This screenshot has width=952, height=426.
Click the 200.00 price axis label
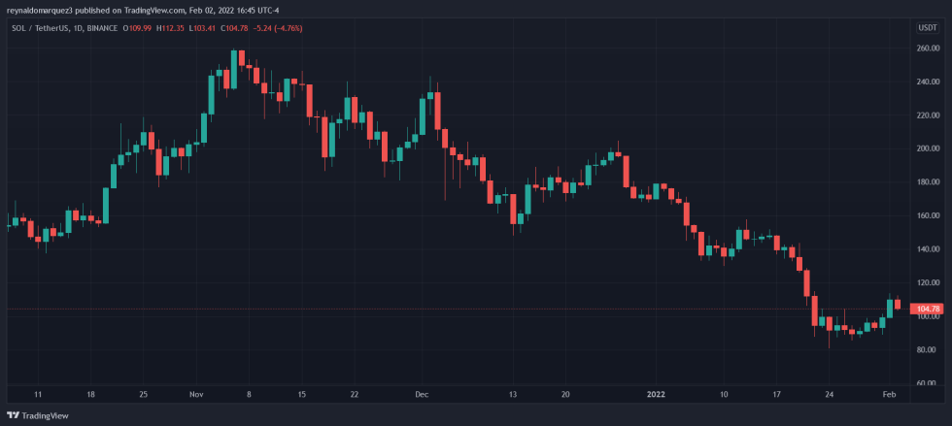[929, 148]
